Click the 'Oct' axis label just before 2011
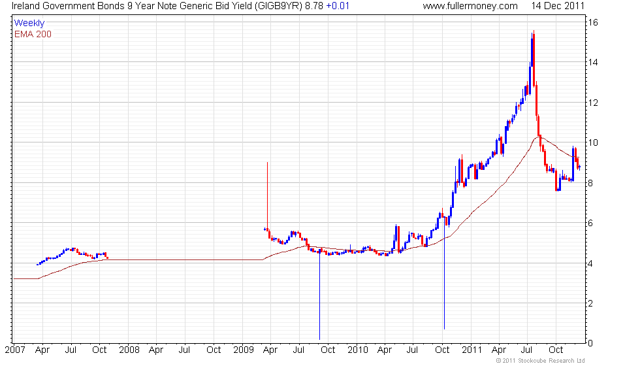The width and height of the screenshot is (640, 366). pos(442,350)
